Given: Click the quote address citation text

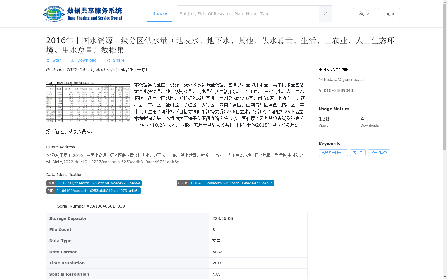Looking at the screenshot, I should point(175,158).
